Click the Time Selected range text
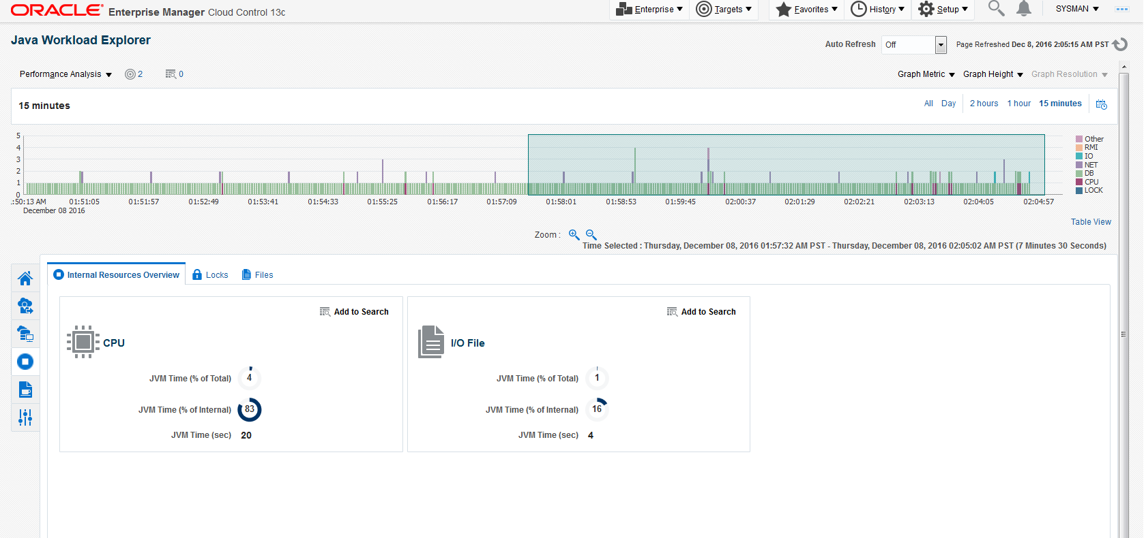1146x538 pixels. [x=844, y=246]
